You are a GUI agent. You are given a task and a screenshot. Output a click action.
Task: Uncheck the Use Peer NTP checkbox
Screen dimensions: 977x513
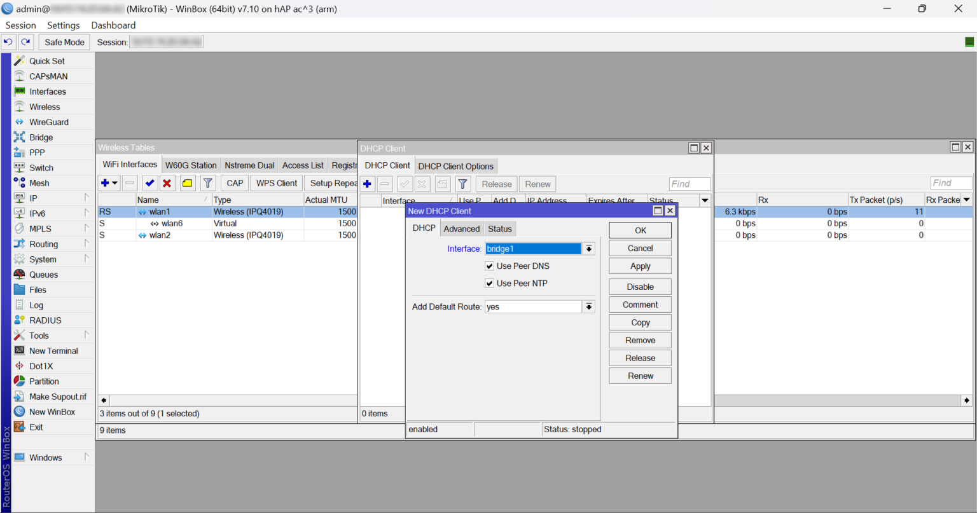click(489, 283)
